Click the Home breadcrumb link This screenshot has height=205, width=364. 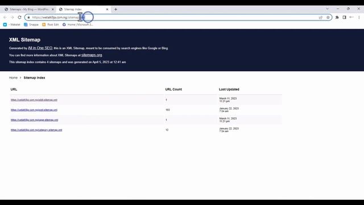click(13, 77)
